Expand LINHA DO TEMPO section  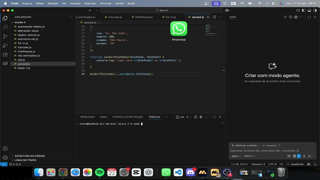(x=25, y=160)
